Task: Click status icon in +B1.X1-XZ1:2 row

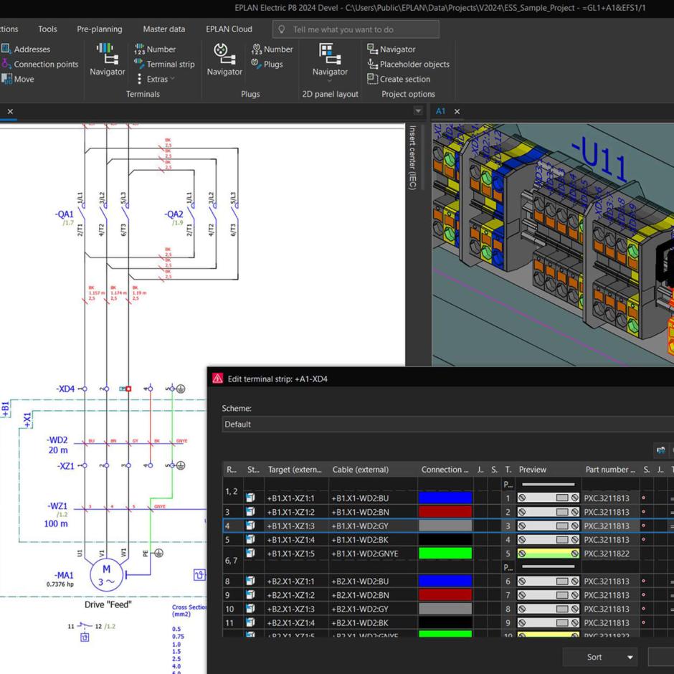Action: point(250,511)
